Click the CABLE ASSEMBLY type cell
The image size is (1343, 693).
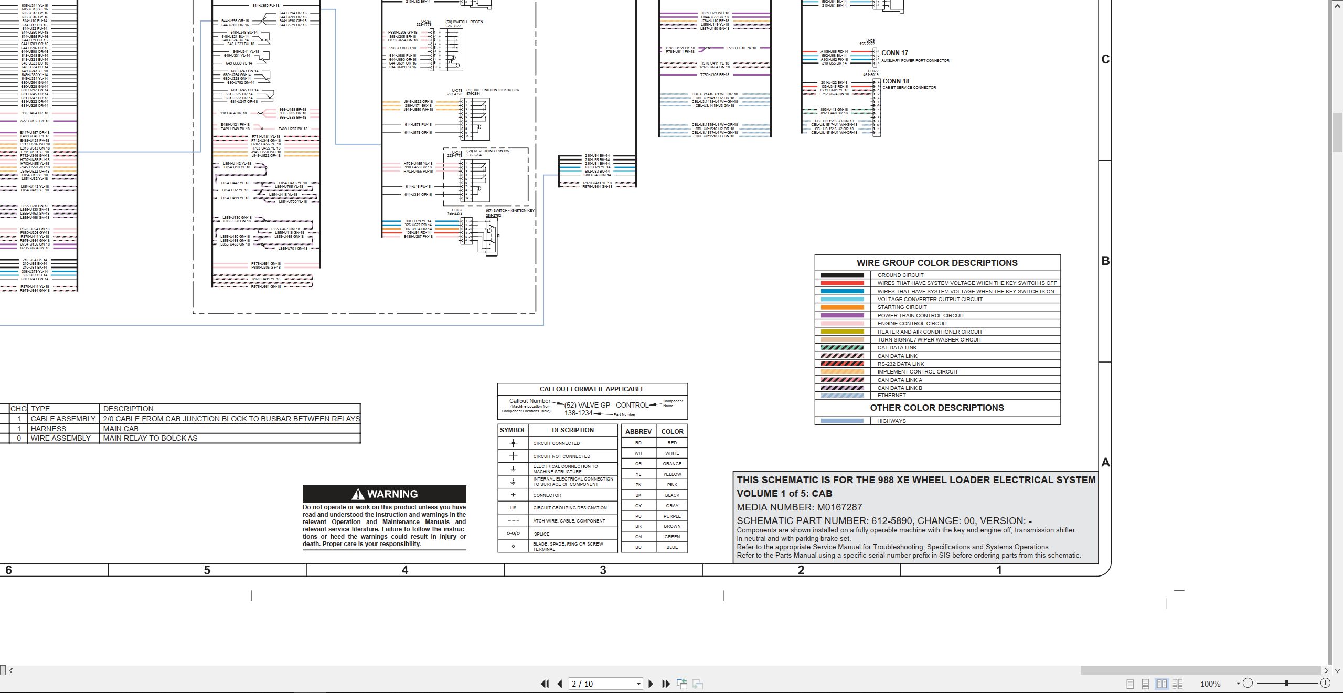click(63, 419)
